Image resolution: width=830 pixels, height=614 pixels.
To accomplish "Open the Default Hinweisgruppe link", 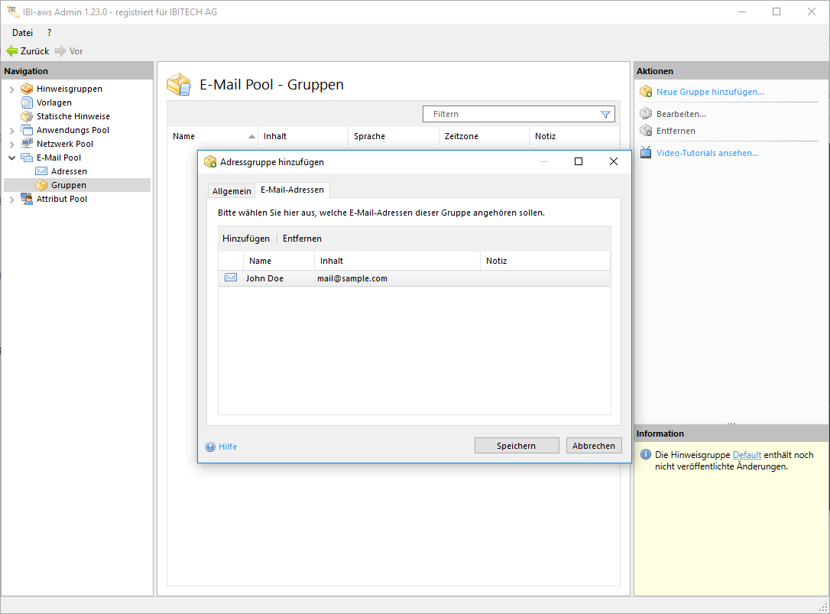I will click(746, 455).
